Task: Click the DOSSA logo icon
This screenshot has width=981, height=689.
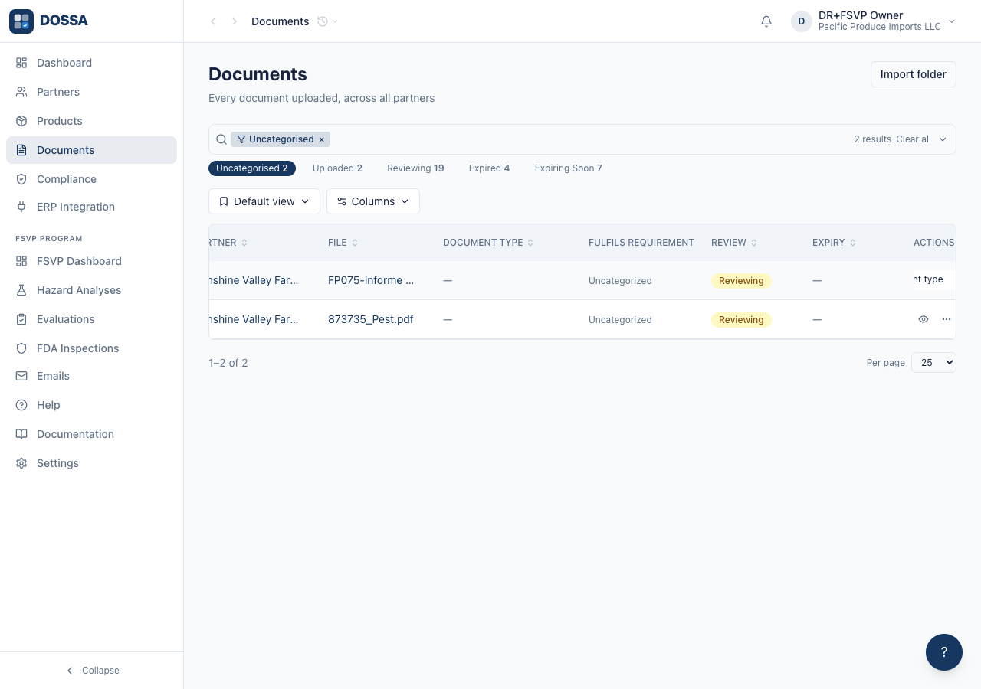Action: 21,21
